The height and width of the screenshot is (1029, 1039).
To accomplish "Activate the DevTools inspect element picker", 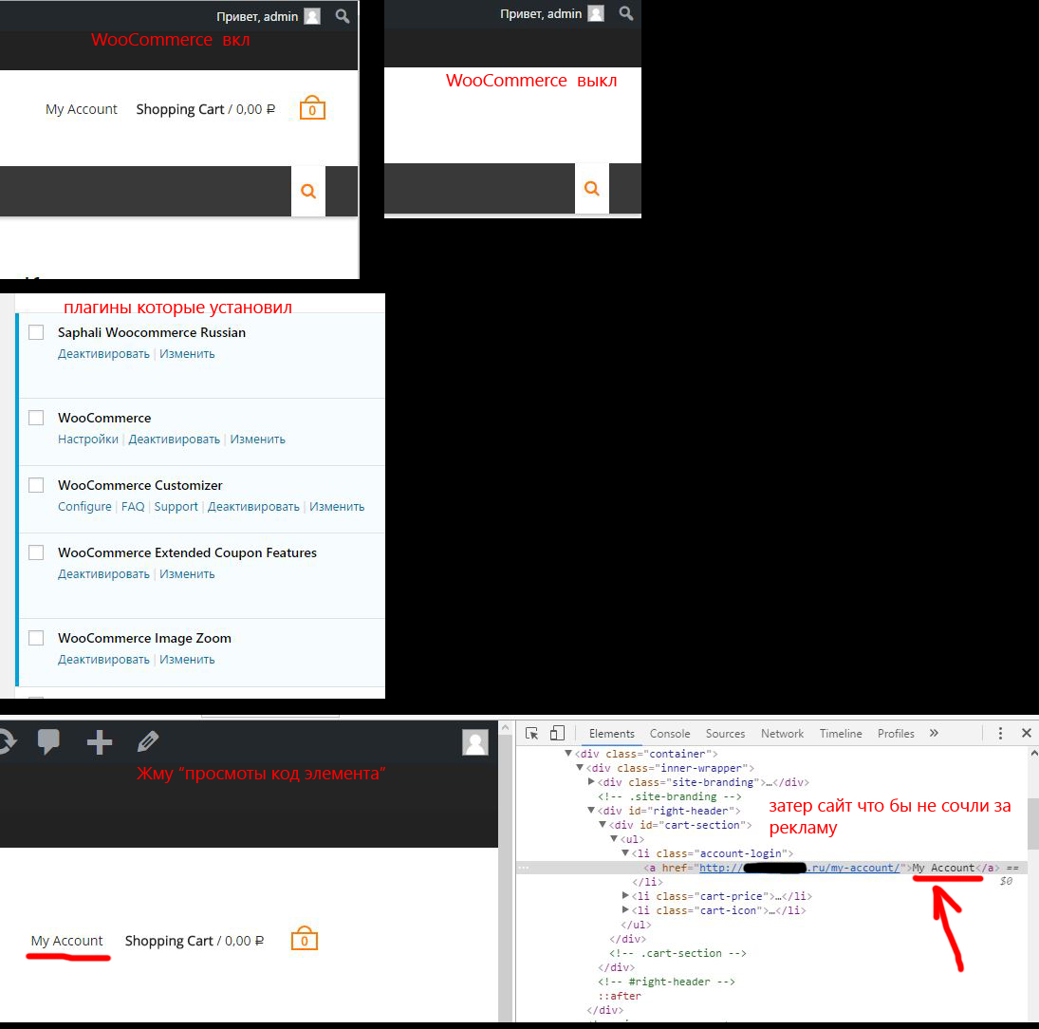I will [x=531, y=733].
